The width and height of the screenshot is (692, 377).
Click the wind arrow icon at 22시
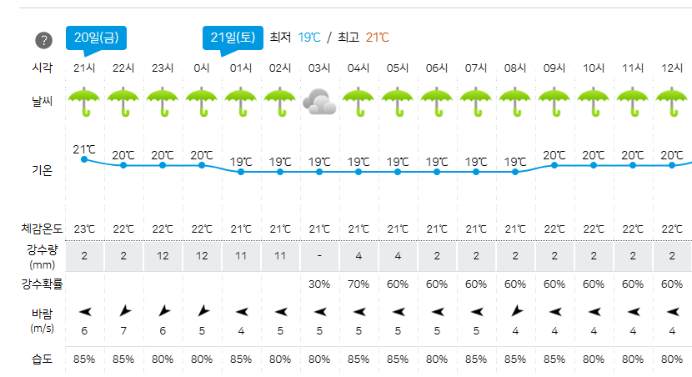click(x=125, y=311)
